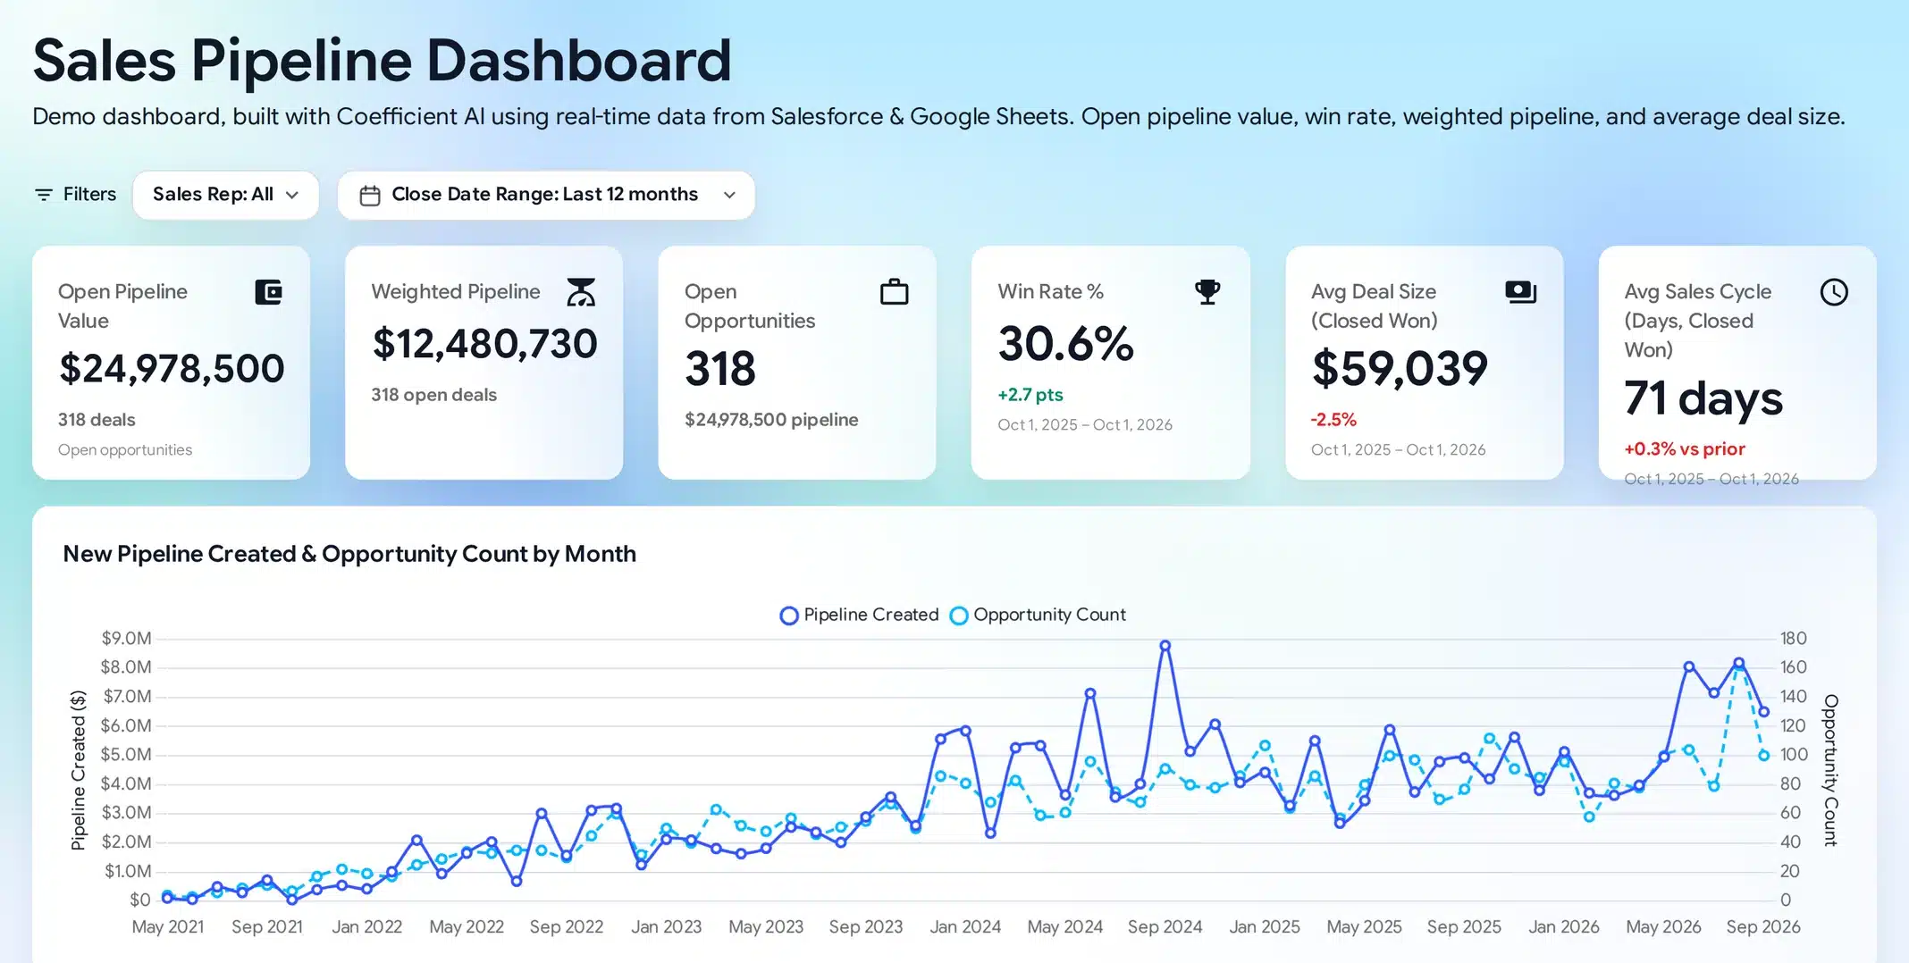Click the 318 open deals subtitle
The image size is (1909, 963).
pos(434,395)
